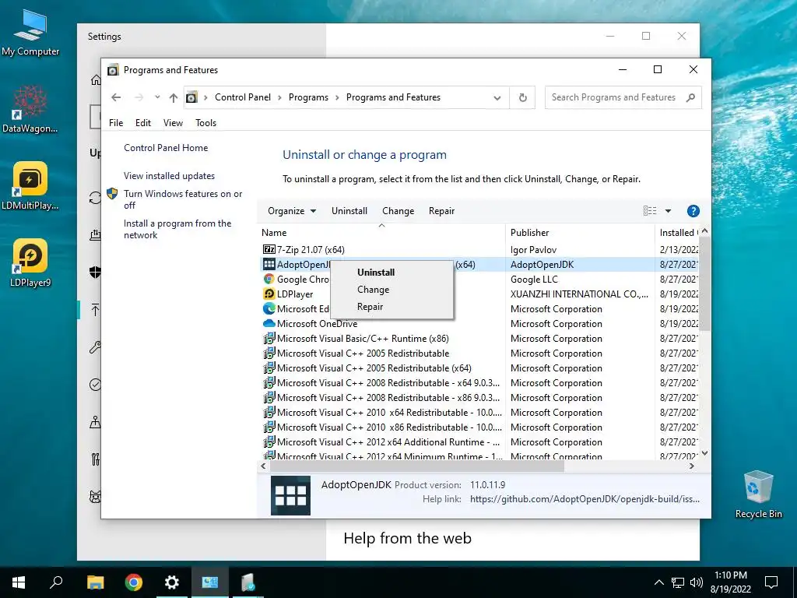Click the Google Chrome row icon in list
Viewport: 797px width, 598px height.
point(269,280)
